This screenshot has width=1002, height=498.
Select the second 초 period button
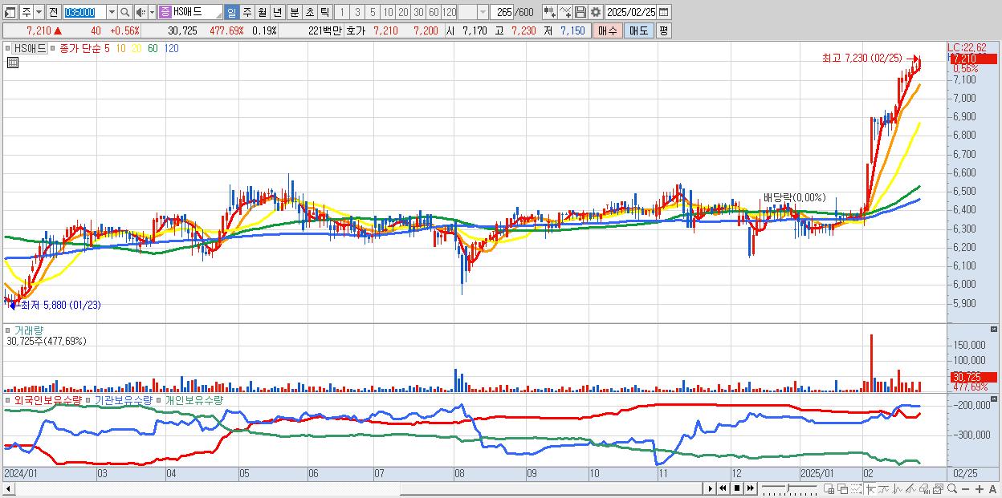click(x=309, y=12)
